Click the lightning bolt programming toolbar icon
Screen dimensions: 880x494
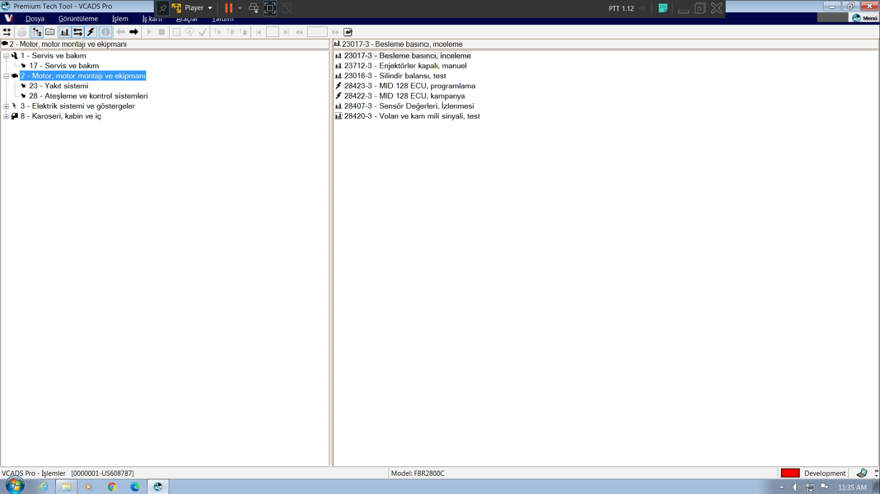(91, 32)
